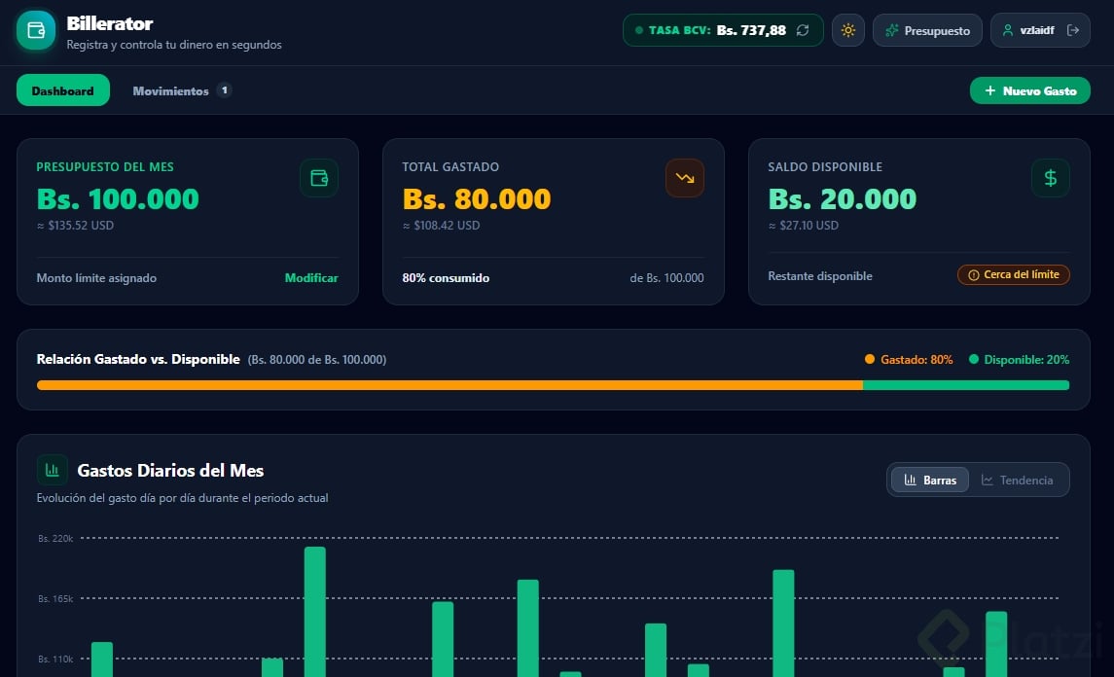Toggle the sun light theme icon
This screenshot has height=677, width=1114.
pyautogui.click(x=847, y=30)
